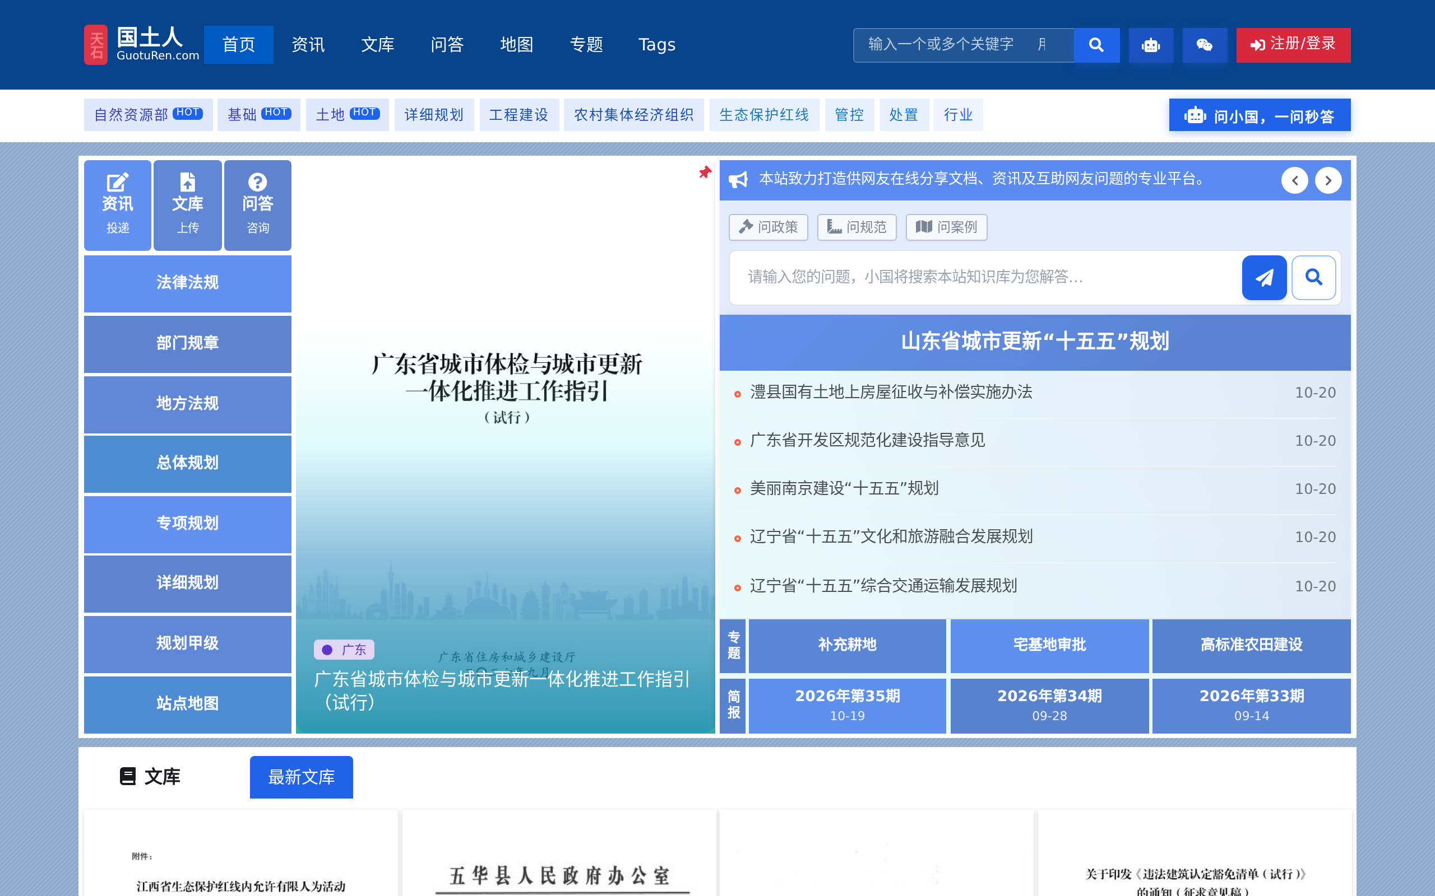
Task: Open the 地图 nav menu item
Action: click(x=516, y=45)
